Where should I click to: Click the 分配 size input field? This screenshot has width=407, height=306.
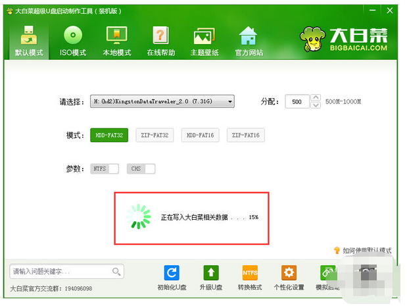[297, 101]
